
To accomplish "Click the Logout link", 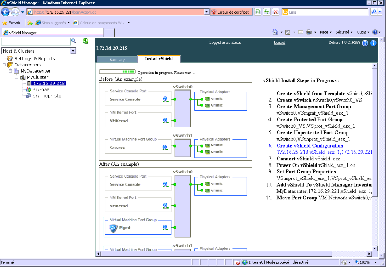I will [279, 43].
